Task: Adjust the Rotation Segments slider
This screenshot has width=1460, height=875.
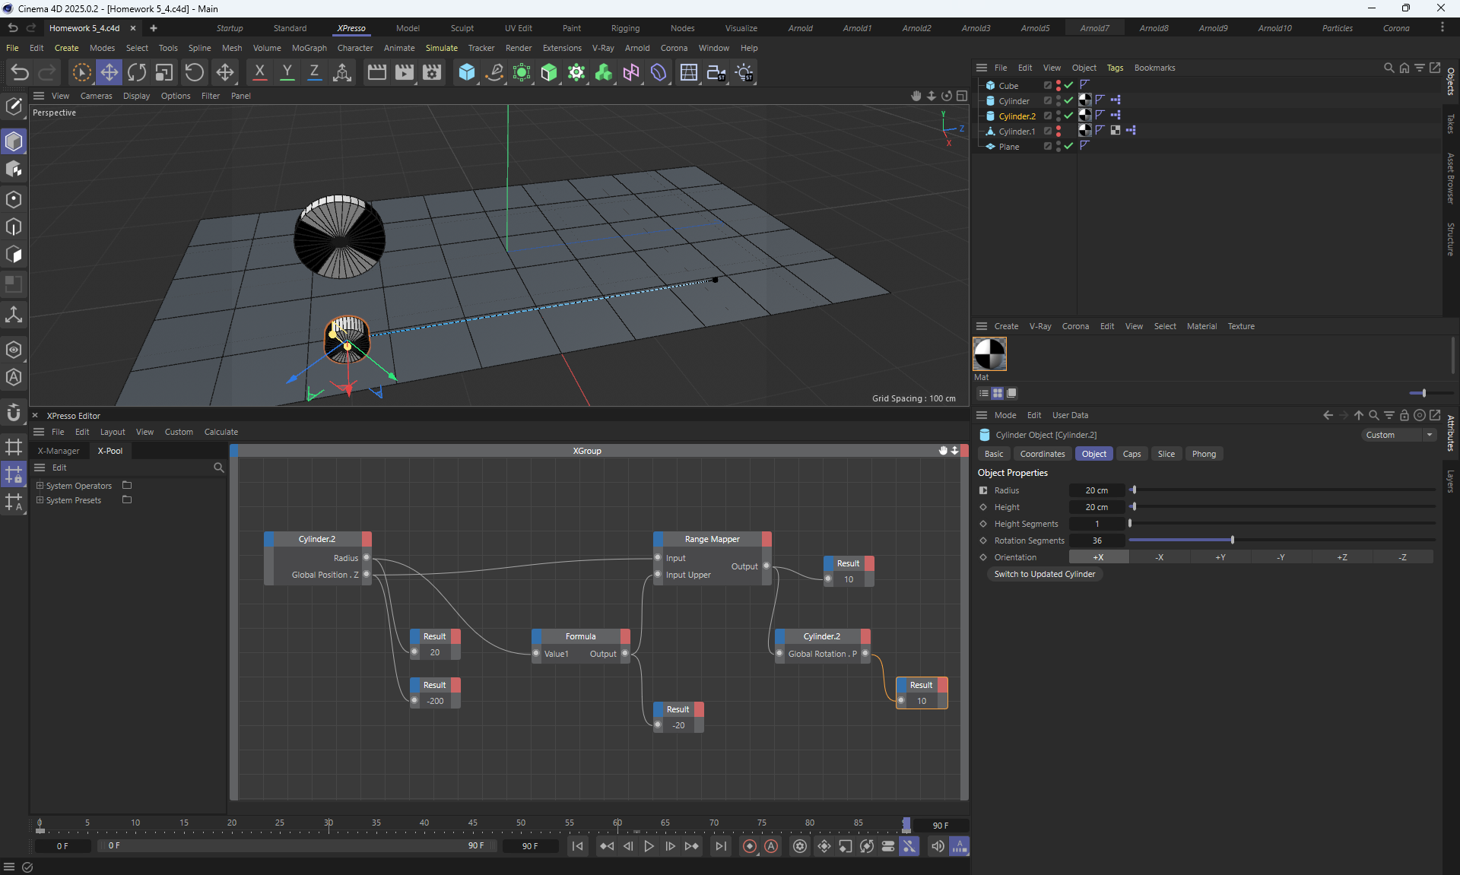Action: tap(1232, 541)
